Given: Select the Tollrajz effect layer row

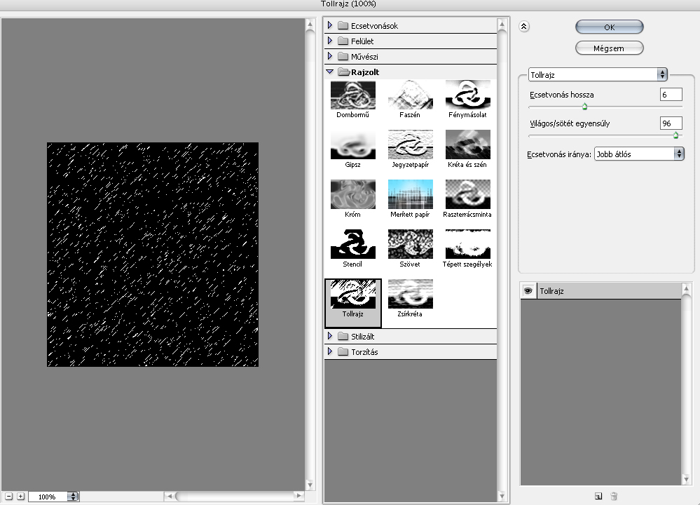Looking at the screenshot, I should click(x=601, y=291).
